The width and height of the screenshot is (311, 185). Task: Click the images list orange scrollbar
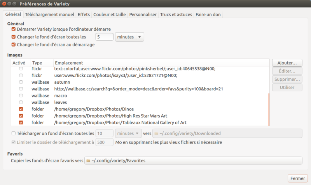[269, 109]
